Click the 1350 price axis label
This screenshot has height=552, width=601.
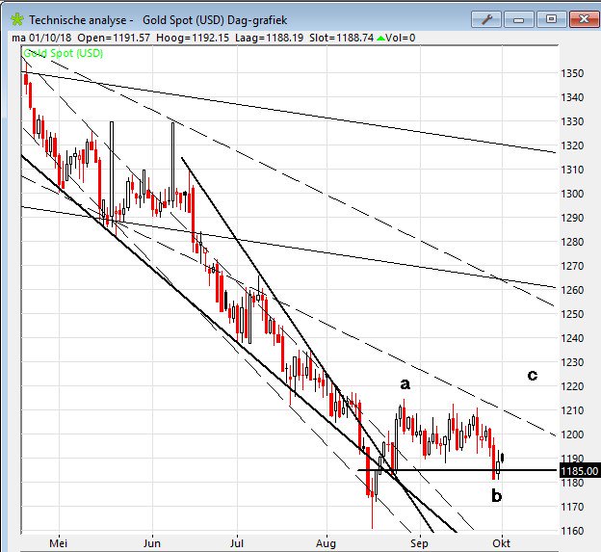(572, 73)
